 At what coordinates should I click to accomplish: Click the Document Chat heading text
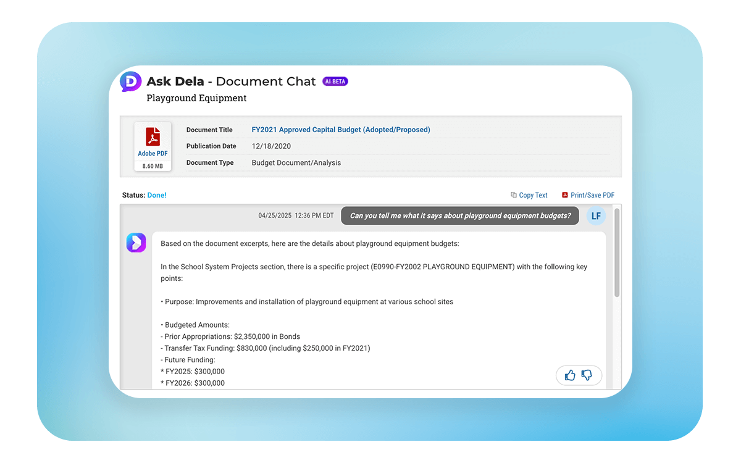(266, 81)
